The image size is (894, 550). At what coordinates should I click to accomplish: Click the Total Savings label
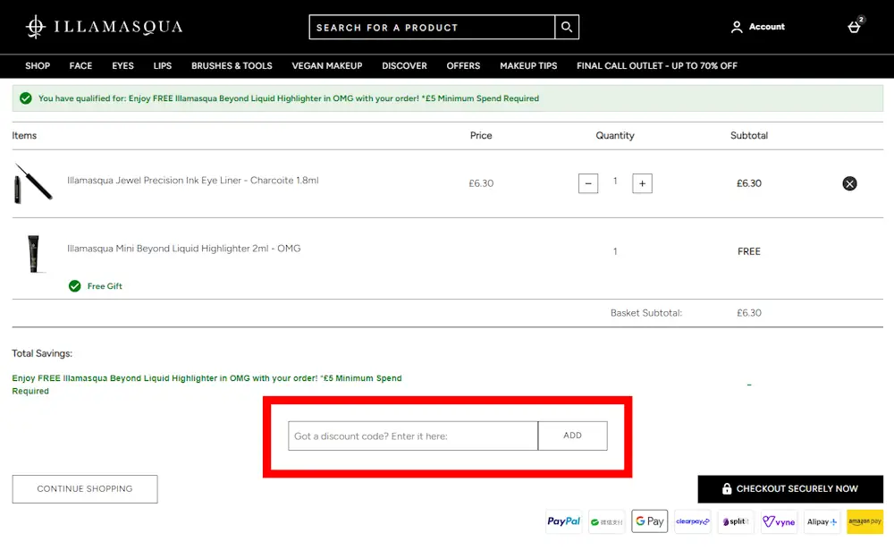42,353
